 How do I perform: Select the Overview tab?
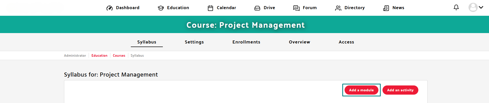pos(300,42)
